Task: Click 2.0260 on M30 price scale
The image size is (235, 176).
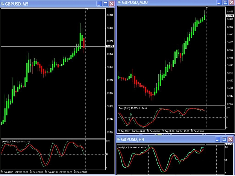Action: [230, 80]
